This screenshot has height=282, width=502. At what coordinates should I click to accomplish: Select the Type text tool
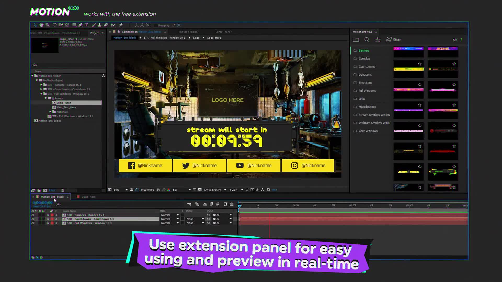[86, 25]
